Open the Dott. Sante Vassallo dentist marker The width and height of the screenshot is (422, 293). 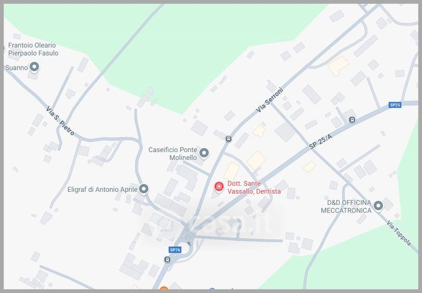tap(219, 187)
